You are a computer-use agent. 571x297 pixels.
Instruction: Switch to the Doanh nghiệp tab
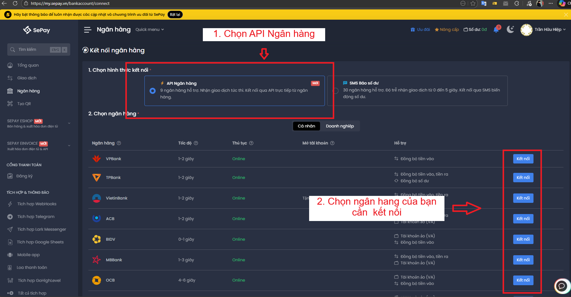click(x=340, y=126)
